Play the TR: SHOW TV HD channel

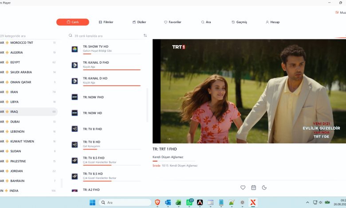point(106,49)
